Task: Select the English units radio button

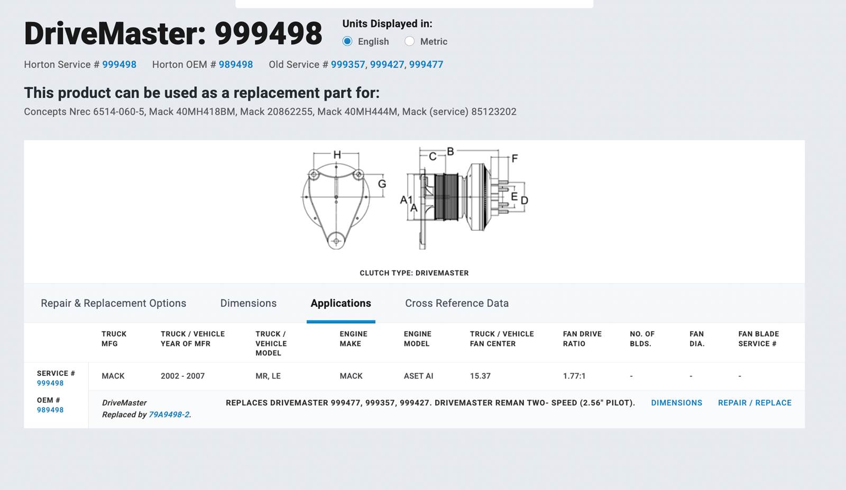Action: pos(347,41)
